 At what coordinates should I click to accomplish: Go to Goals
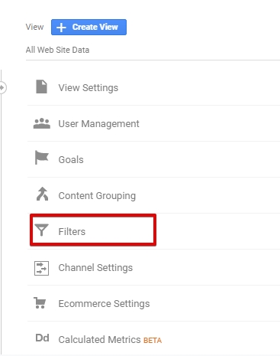coord(153,159)
